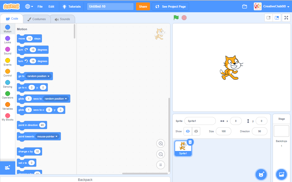The width and height of the screenshot is (292, 182).
Task: Click the Untitled-10 project name field
Action: click(110, 6)
